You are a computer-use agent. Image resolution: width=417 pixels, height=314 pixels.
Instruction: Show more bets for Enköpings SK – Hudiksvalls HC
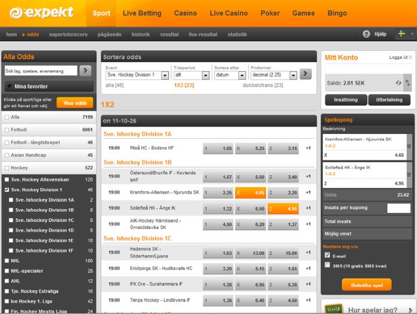(x=308, y=269)
